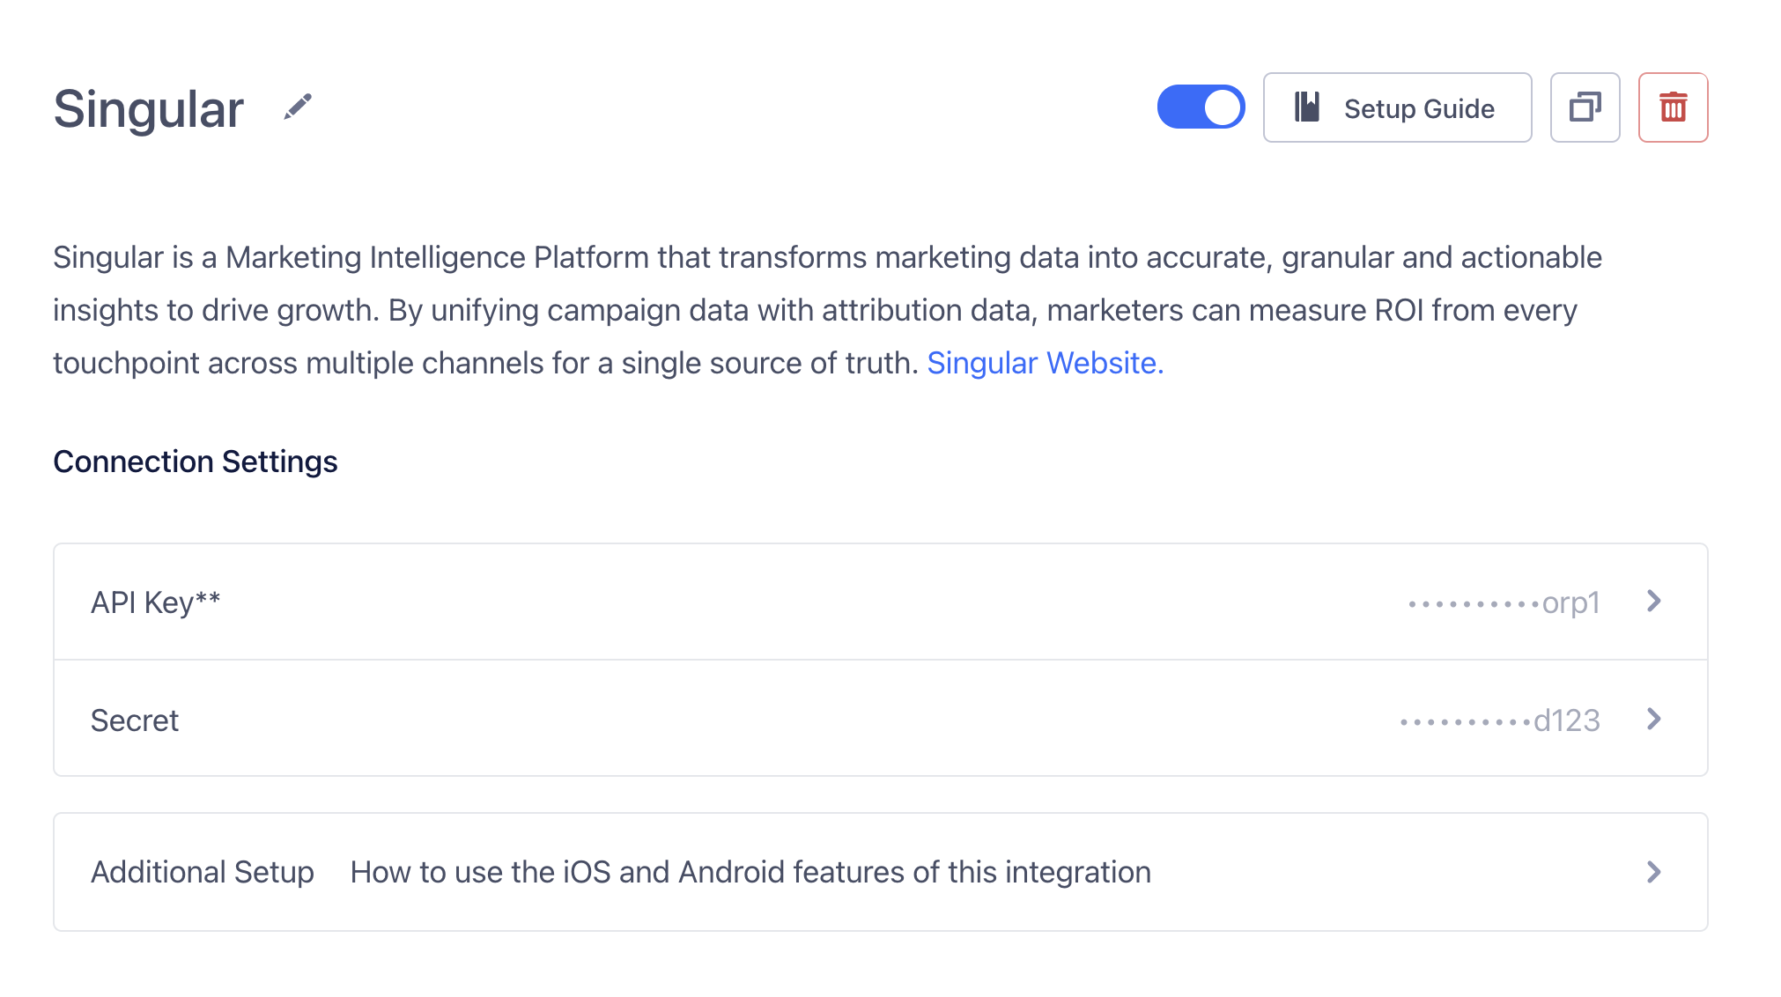Image resolution: width=1781 pixels, height=997 pixels.
Task: Disable the Singular integration toggle
Action: 1201,107
